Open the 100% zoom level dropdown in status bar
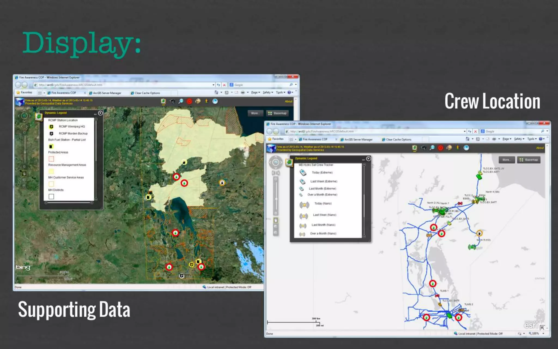The image size is (558, 349). click(543, 333)
